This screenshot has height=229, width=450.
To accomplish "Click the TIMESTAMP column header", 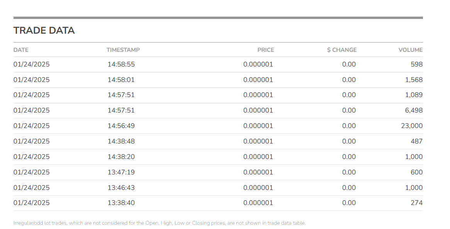I will 123,50.
